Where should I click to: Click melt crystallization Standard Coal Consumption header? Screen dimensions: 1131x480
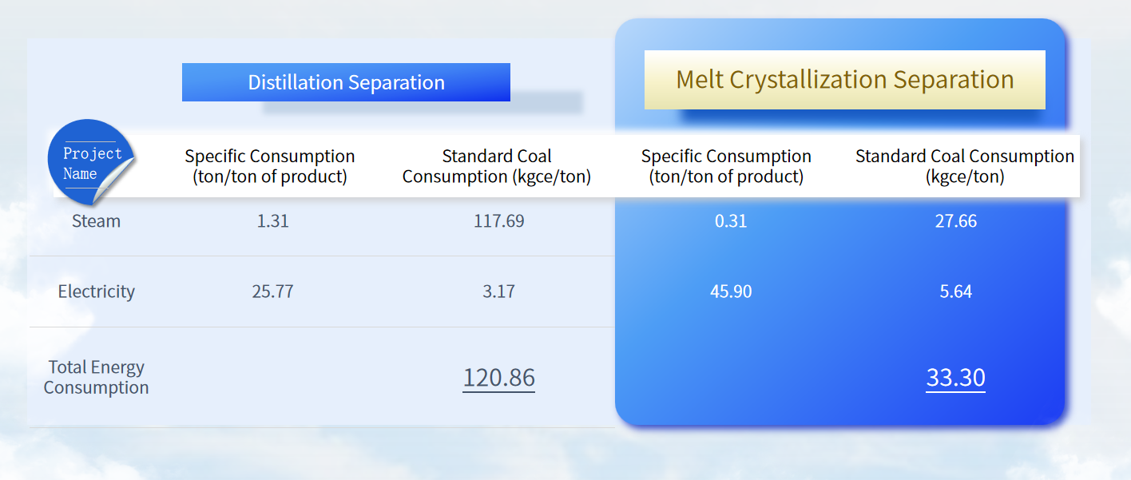tap(964, 166)
